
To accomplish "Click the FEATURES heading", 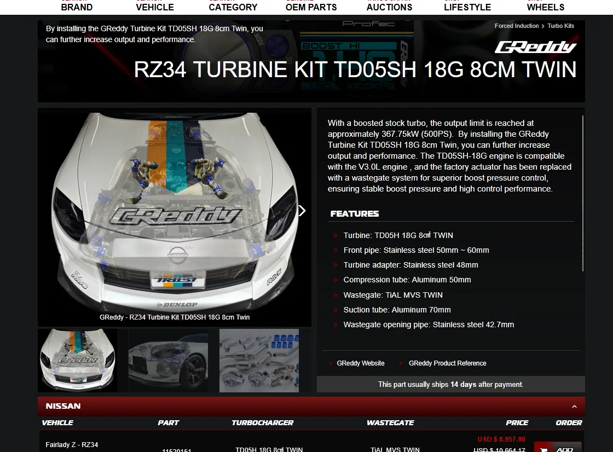I will [355, 213].
